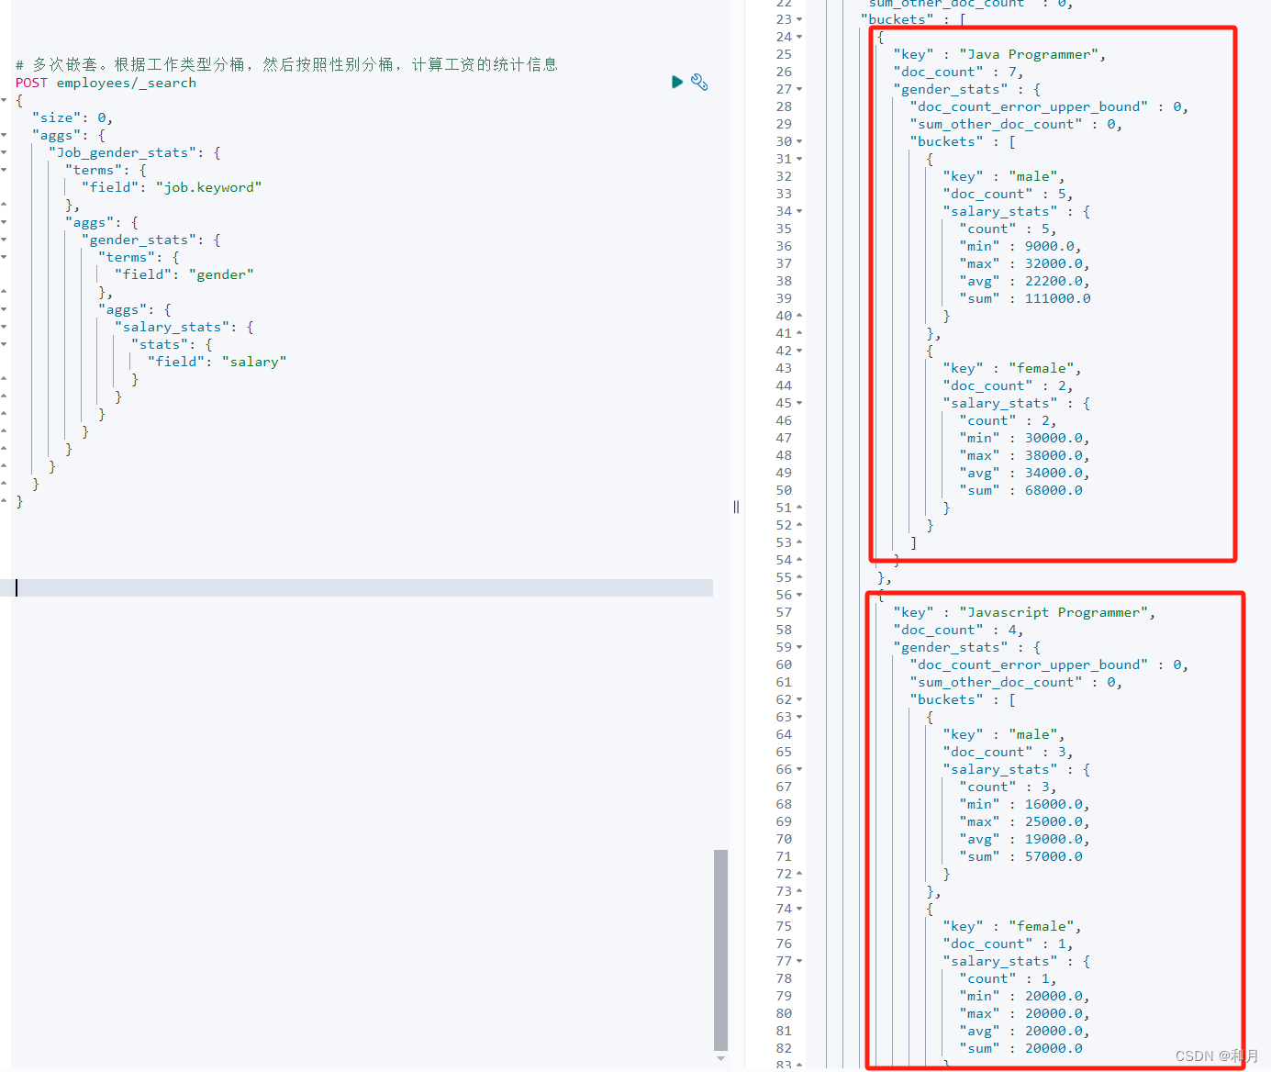Click the "avg" : 34000.0 value
The image size is (1271, 1072).
tap(1053, 473)
